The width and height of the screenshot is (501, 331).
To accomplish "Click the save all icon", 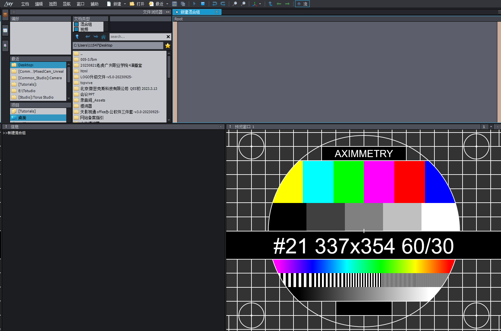I will click(183, 4).
